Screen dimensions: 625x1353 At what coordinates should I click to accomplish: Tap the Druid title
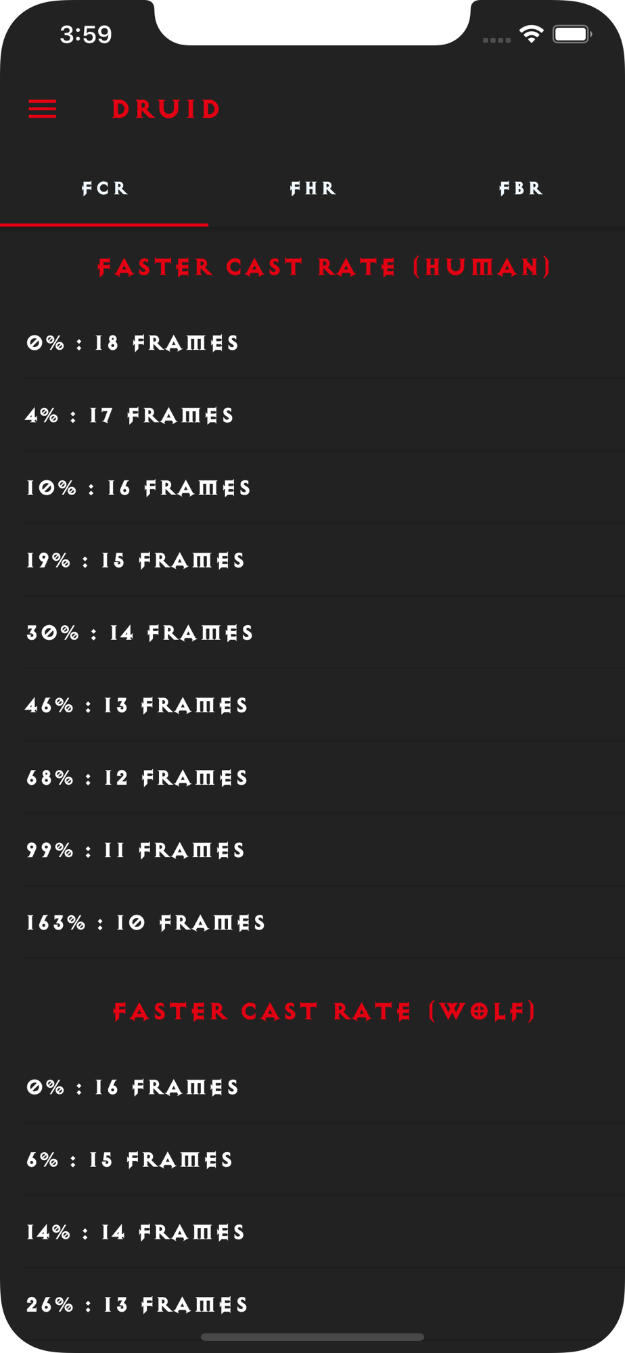click(x=166, y=109)
